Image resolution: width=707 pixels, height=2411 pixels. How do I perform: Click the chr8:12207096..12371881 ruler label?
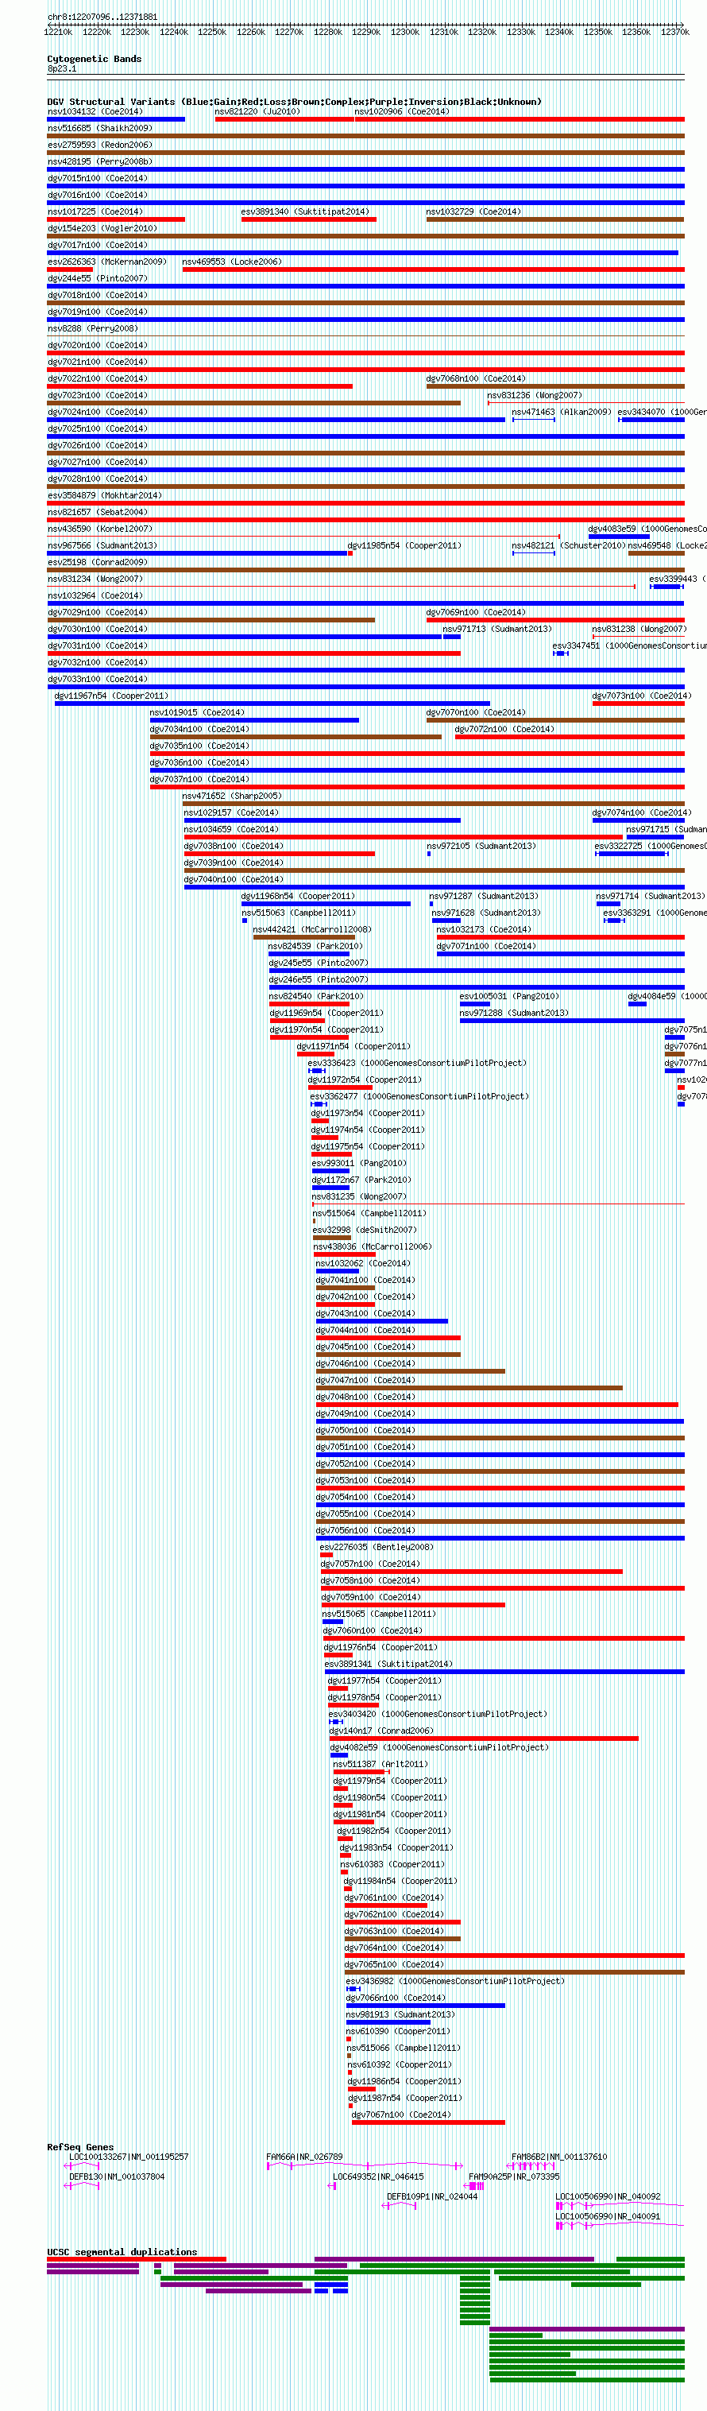tap(102, 17)
